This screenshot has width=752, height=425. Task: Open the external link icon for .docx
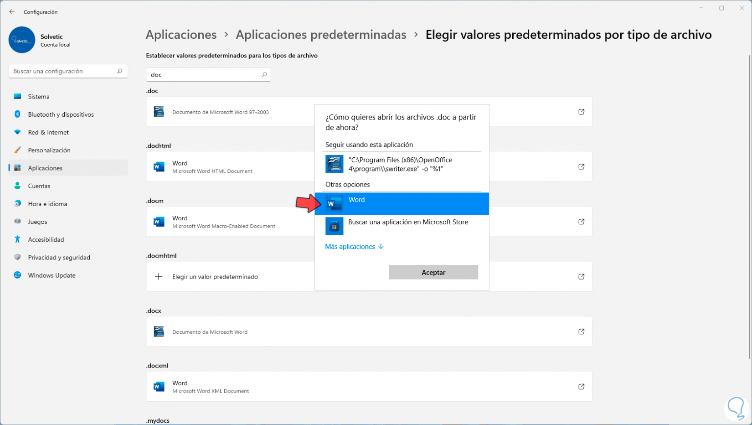point(581,332)
